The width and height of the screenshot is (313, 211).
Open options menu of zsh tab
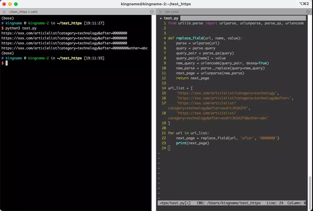click(152, 12)
